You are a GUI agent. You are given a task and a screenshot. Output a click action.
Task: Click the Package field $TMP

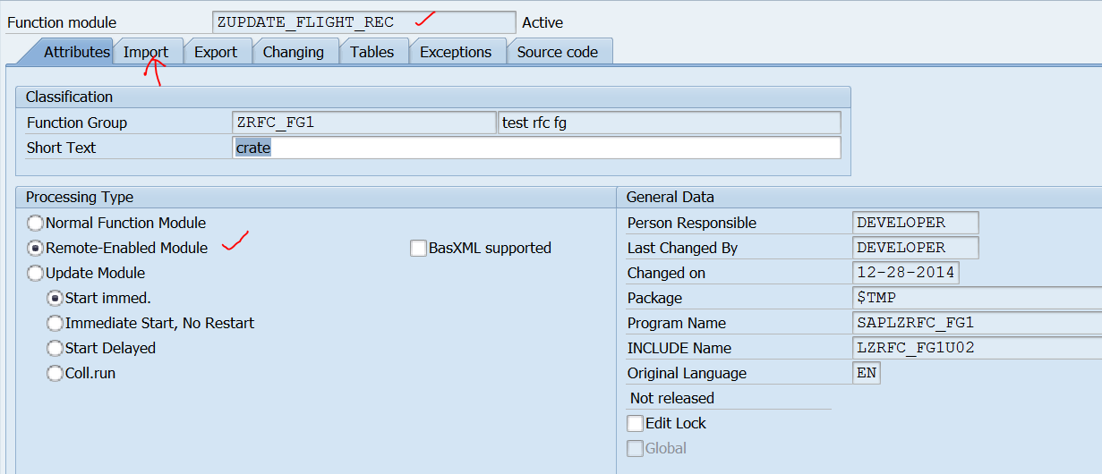point(978,298)
